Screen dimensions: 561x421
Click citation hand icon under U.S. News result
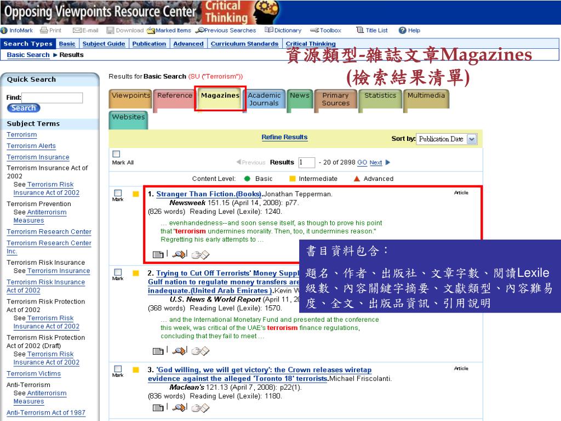(200, 351)
